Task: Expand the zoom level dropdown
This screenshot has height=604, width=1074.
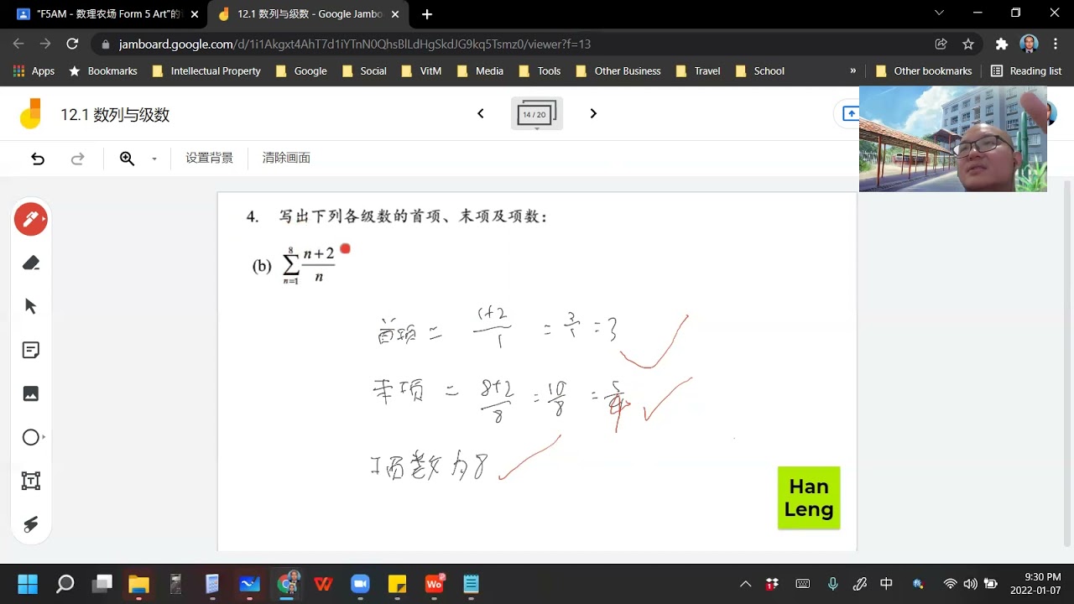Action: pyautogui.click(x=154, y=159)
